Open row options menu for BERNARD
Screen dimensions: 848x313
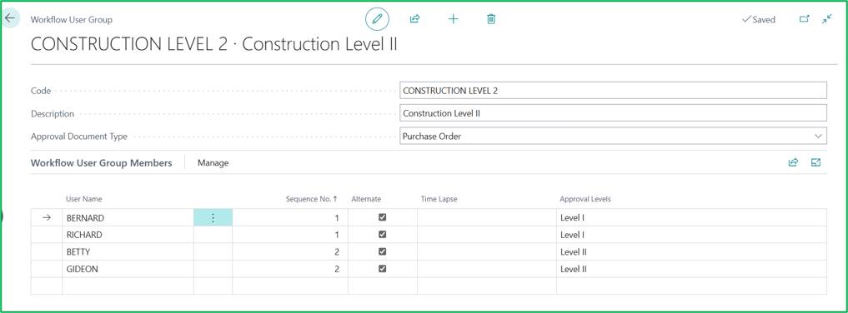coord(213,218)
